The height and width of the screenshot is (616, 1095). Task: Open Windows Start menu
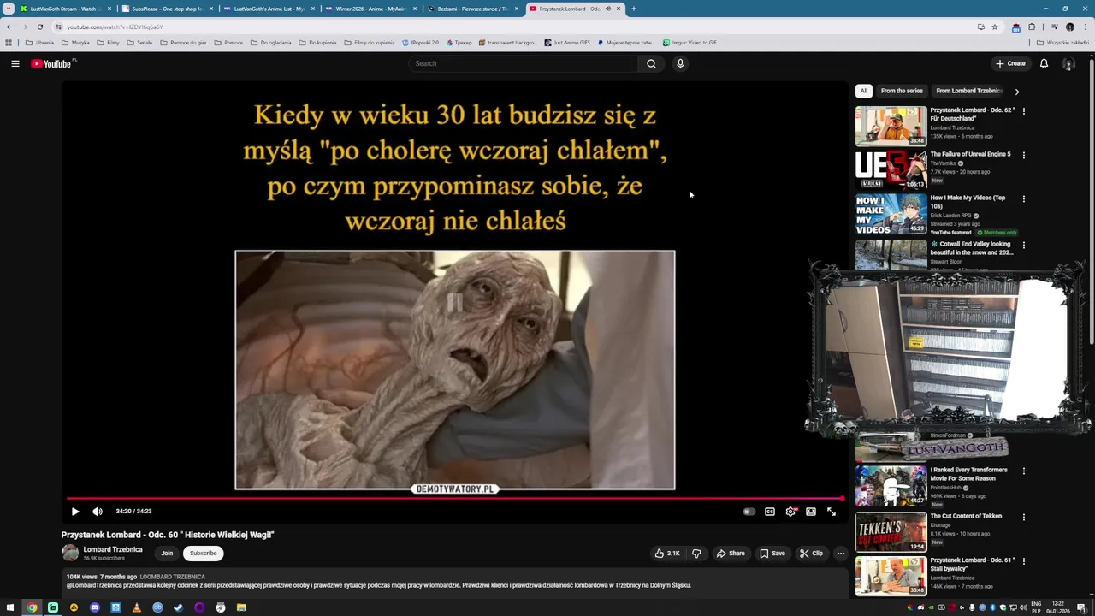point(11,607)
